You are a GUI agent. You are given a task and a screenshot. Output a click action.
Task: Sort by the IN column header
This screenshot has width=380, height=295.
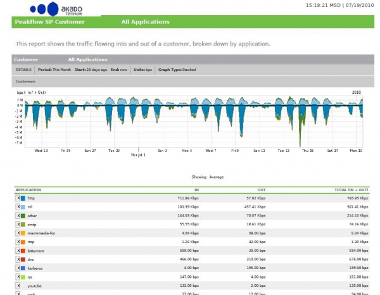[196, 190]
